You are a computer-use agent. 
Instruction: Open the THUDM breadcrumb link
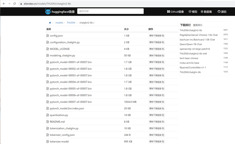(71, 23)
